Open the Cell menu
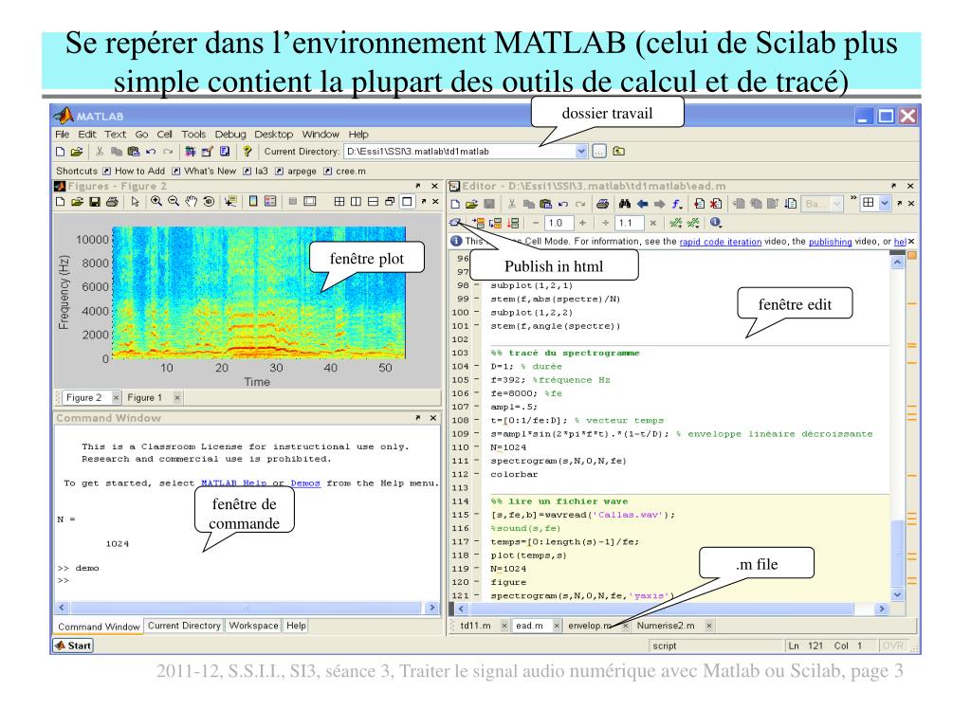971x728 pixels. [164, 135]
